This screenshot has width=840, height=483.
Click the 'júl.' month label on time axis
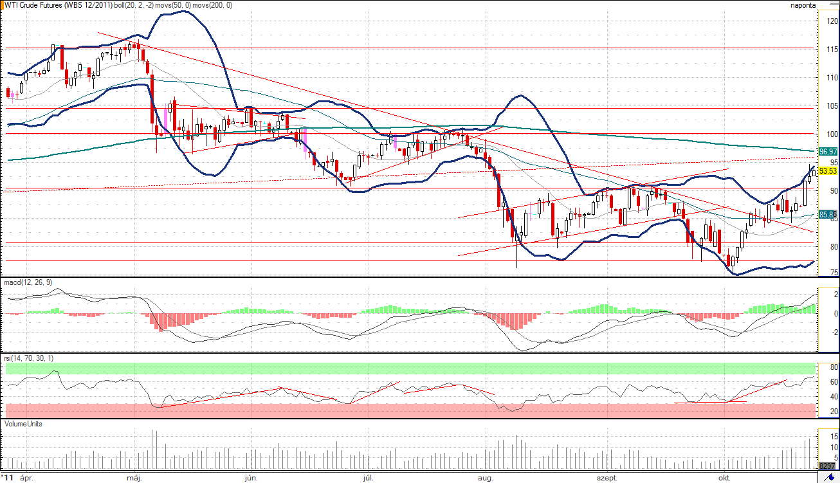tap(369, 478)
